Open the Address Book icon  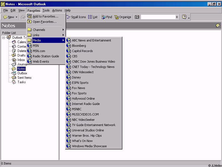(137, 17)
